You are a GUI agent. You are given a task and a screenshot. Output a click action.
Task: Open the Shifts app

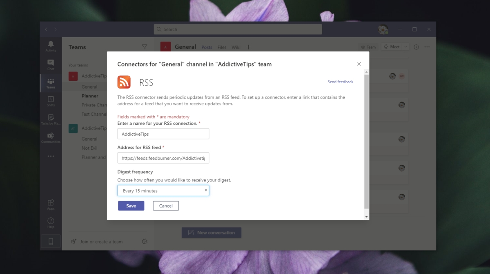tap(51, 101)
